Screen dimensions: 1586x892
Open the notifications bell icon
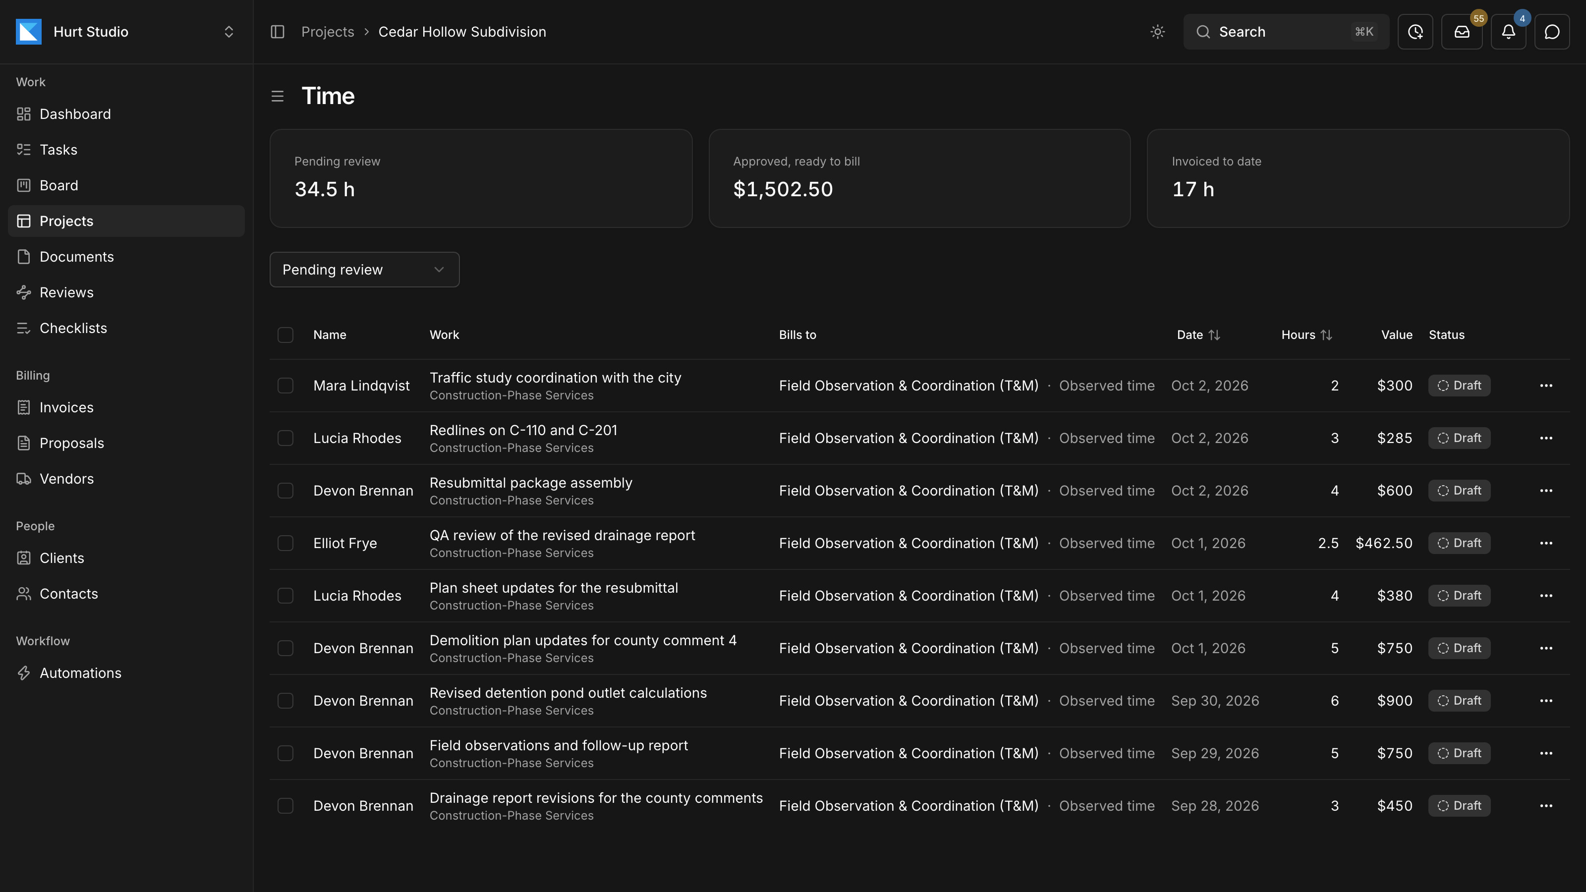1508,32
